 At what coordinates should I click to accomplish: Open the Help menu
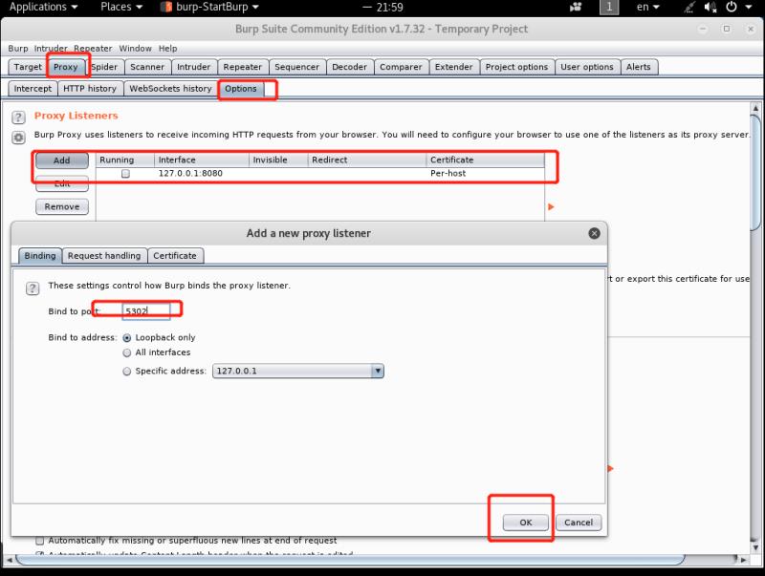click(168, 49)
